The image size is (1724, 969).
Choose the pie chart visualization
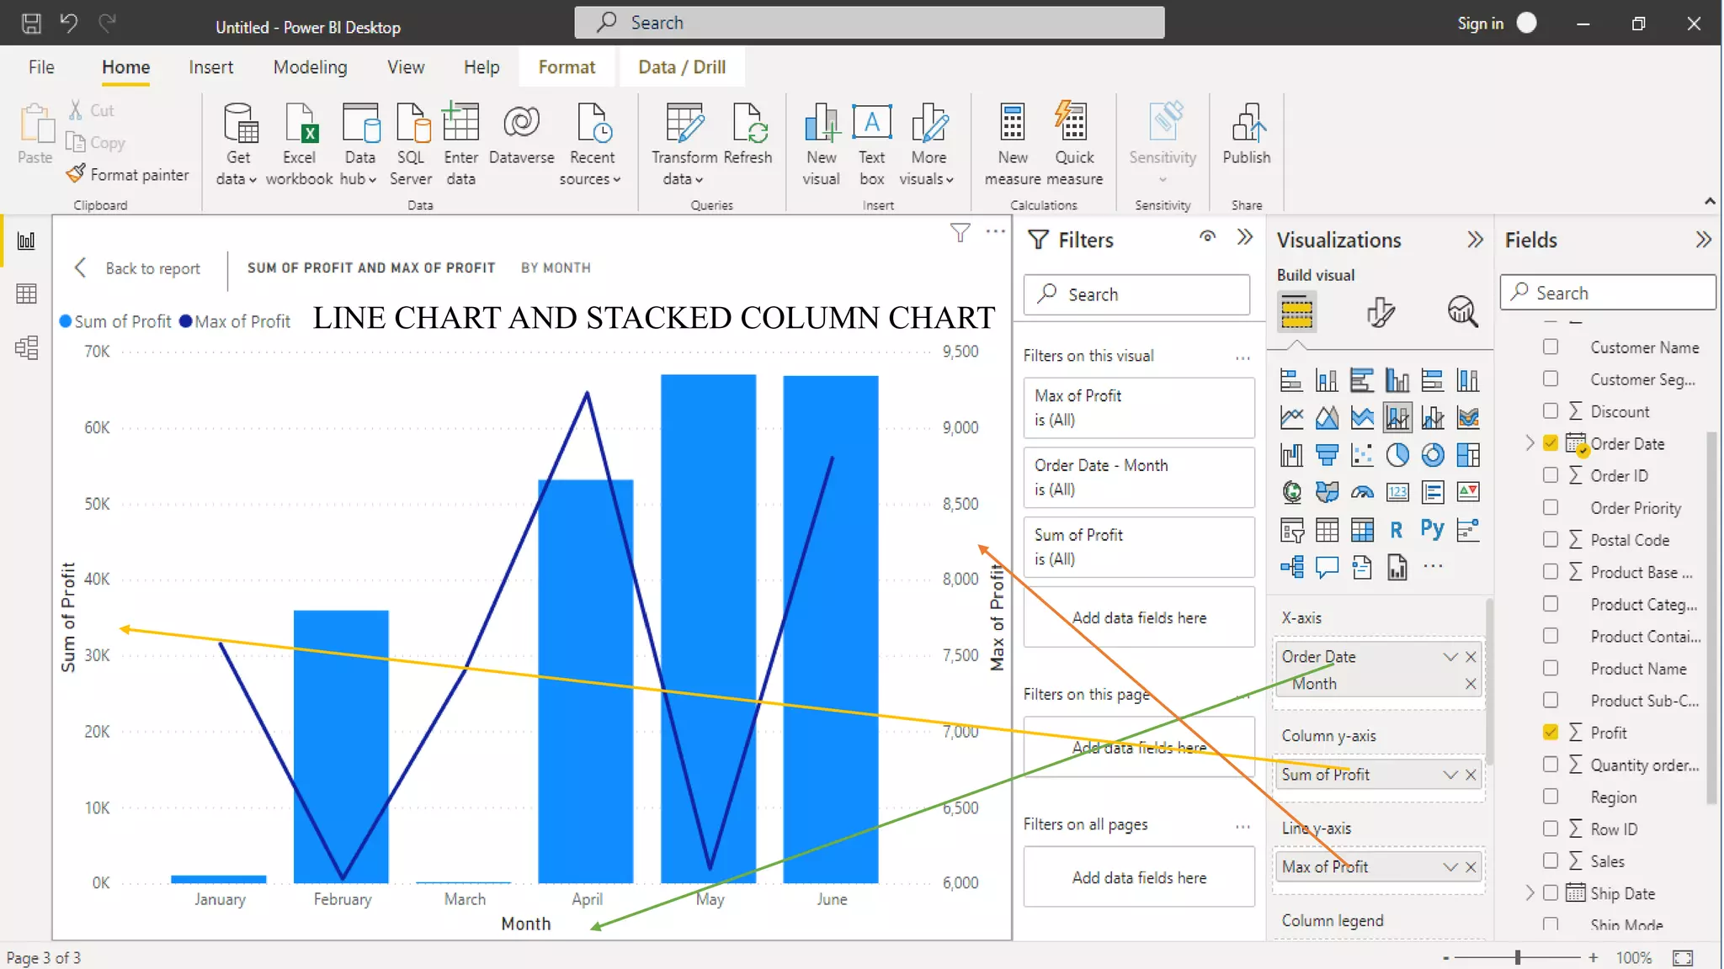click(x=1397, y=455)
